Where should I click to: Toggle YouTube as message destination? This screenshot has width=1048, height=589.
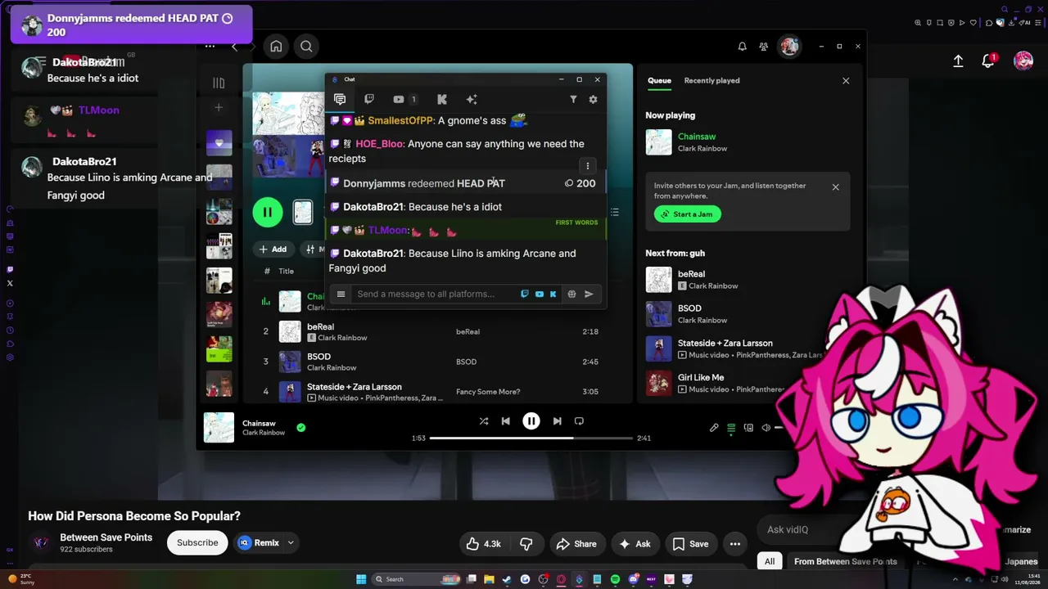(x=539, y=294)
